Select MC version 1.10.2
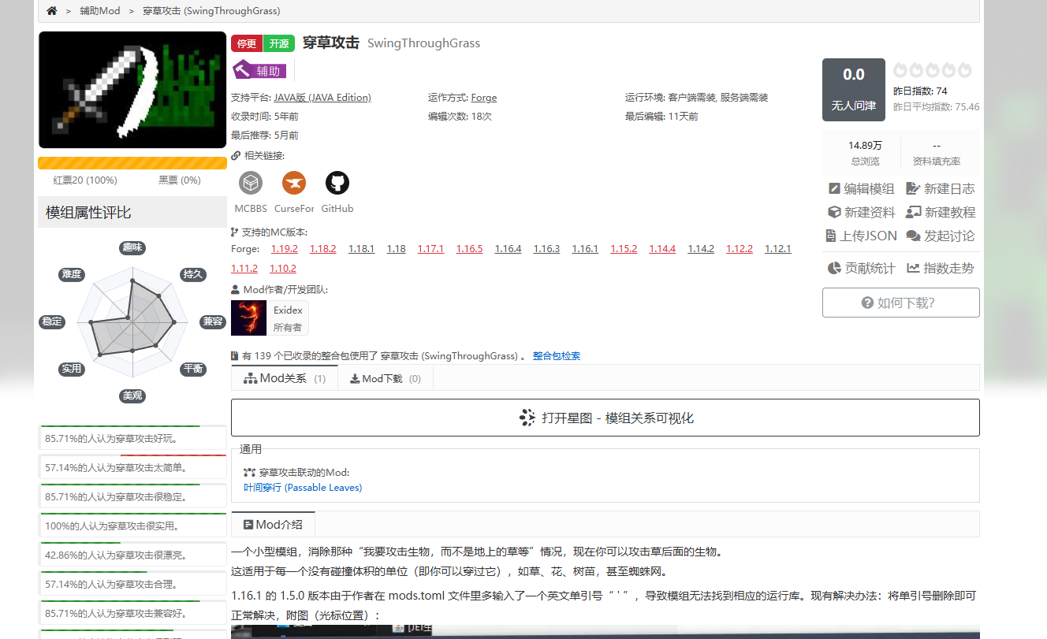The image size is (1047, 639). click(x=283, y=269)
